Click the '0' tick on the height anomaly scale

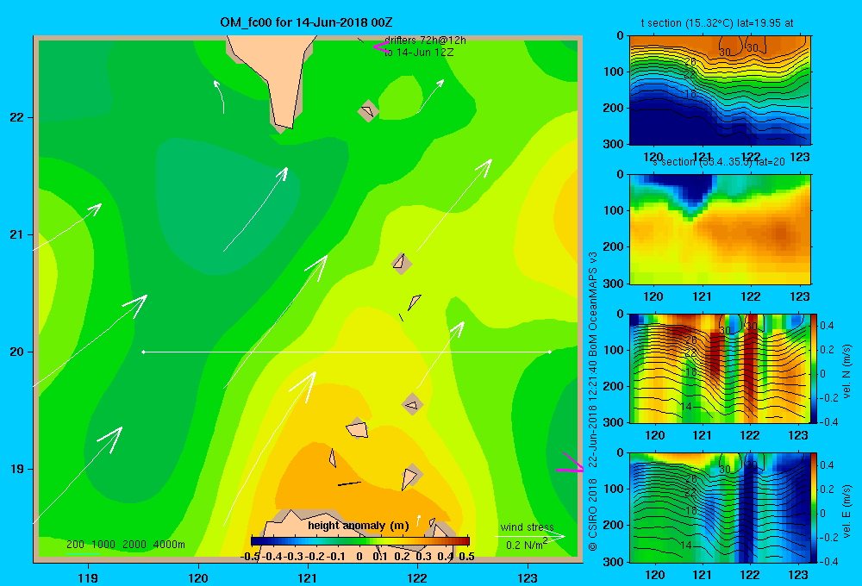pyautogui.click(x=359, y=557)
